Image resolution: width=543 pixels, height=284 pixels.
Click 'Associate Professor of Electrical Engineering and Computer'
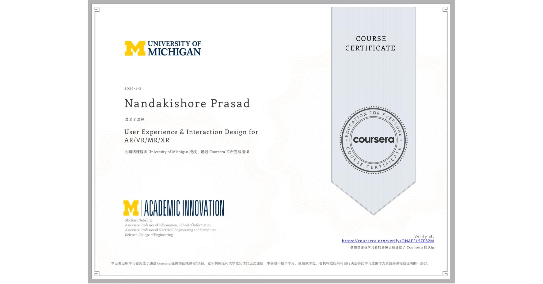170,230
